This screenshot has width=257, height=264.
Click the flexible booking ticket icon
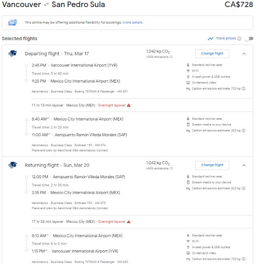(13, 22)
